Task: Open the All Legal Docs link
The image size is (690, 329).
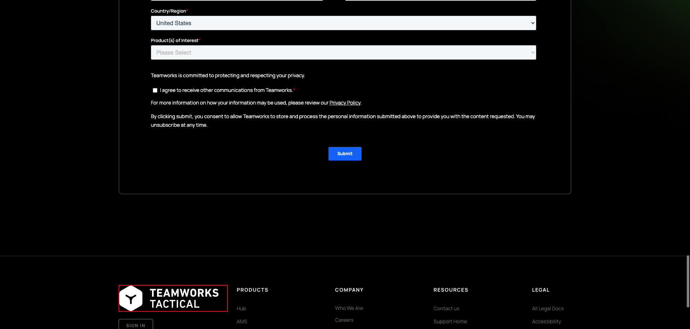Action: tap(547, 309)
